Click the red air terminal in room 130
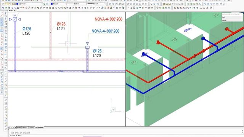The height and width of the screenshot is (137, 244). [158, 42]
